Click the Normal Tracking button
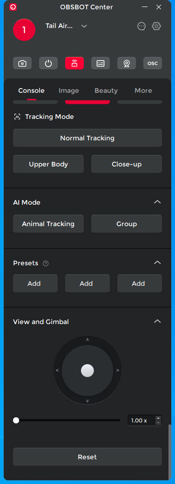 [87, 138]
